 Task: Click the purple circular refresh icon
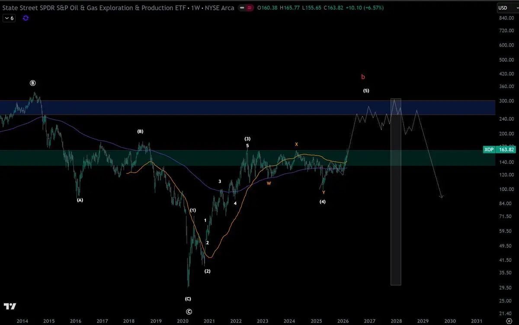pyautogui.click(x=26, y=18)
